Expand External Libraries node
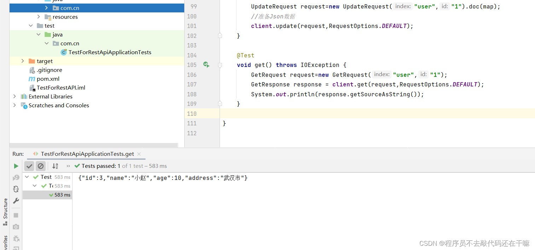Screen dimensions: 535x250 point(14,96)
